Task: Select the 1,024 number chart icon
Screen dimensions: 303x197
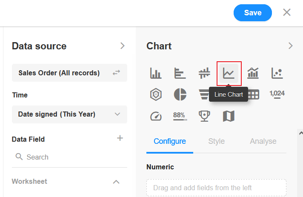Action: pyautogui.click(x=277, y=94)
